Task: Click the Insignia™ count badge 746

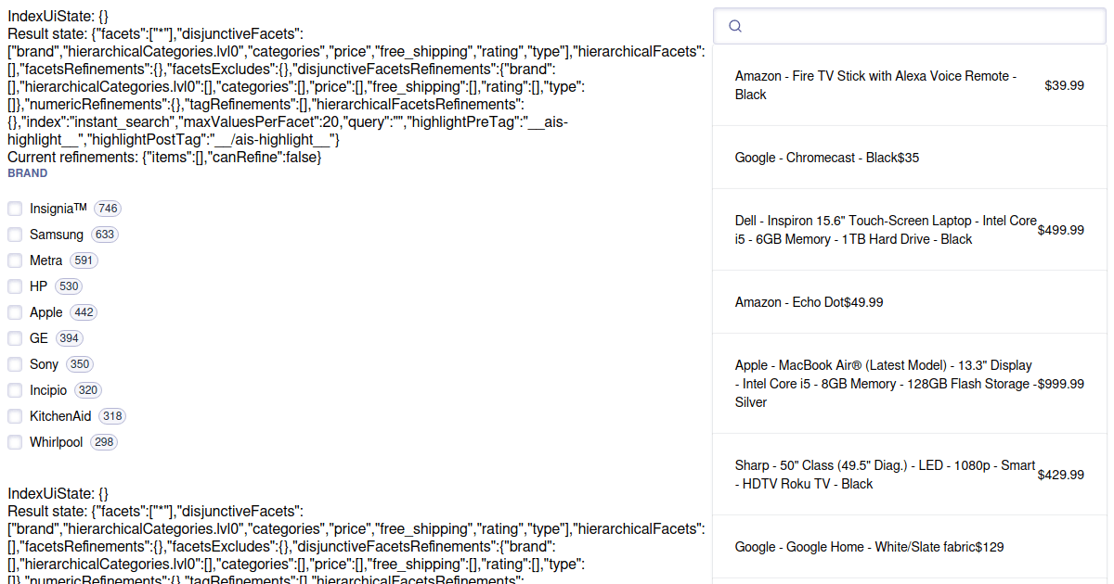Action: point(108,209)
